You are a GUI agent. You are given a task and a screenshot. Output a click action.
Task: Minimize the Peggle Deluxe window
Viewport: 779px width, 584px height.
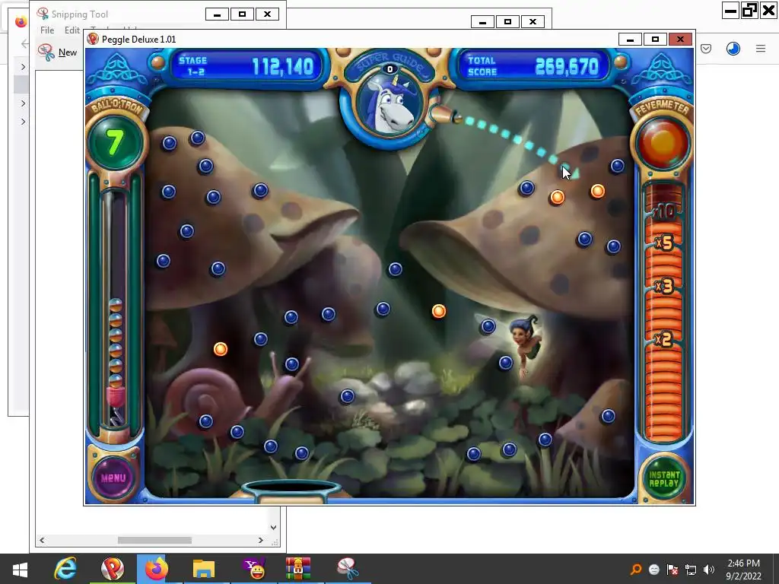click(x=630, y=40)
